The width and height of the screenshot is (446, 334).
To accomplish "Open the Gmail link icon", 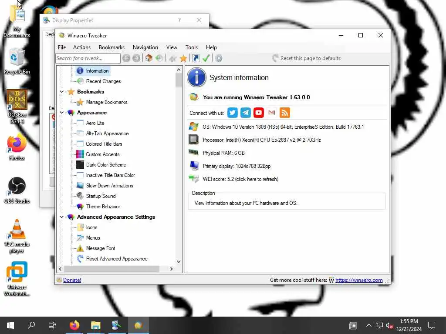I will [x=272, y=113].
